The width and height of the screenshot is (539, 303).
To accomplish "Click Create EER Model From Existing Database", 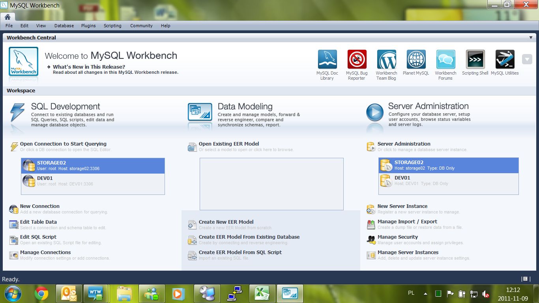I will coord(249,237).
